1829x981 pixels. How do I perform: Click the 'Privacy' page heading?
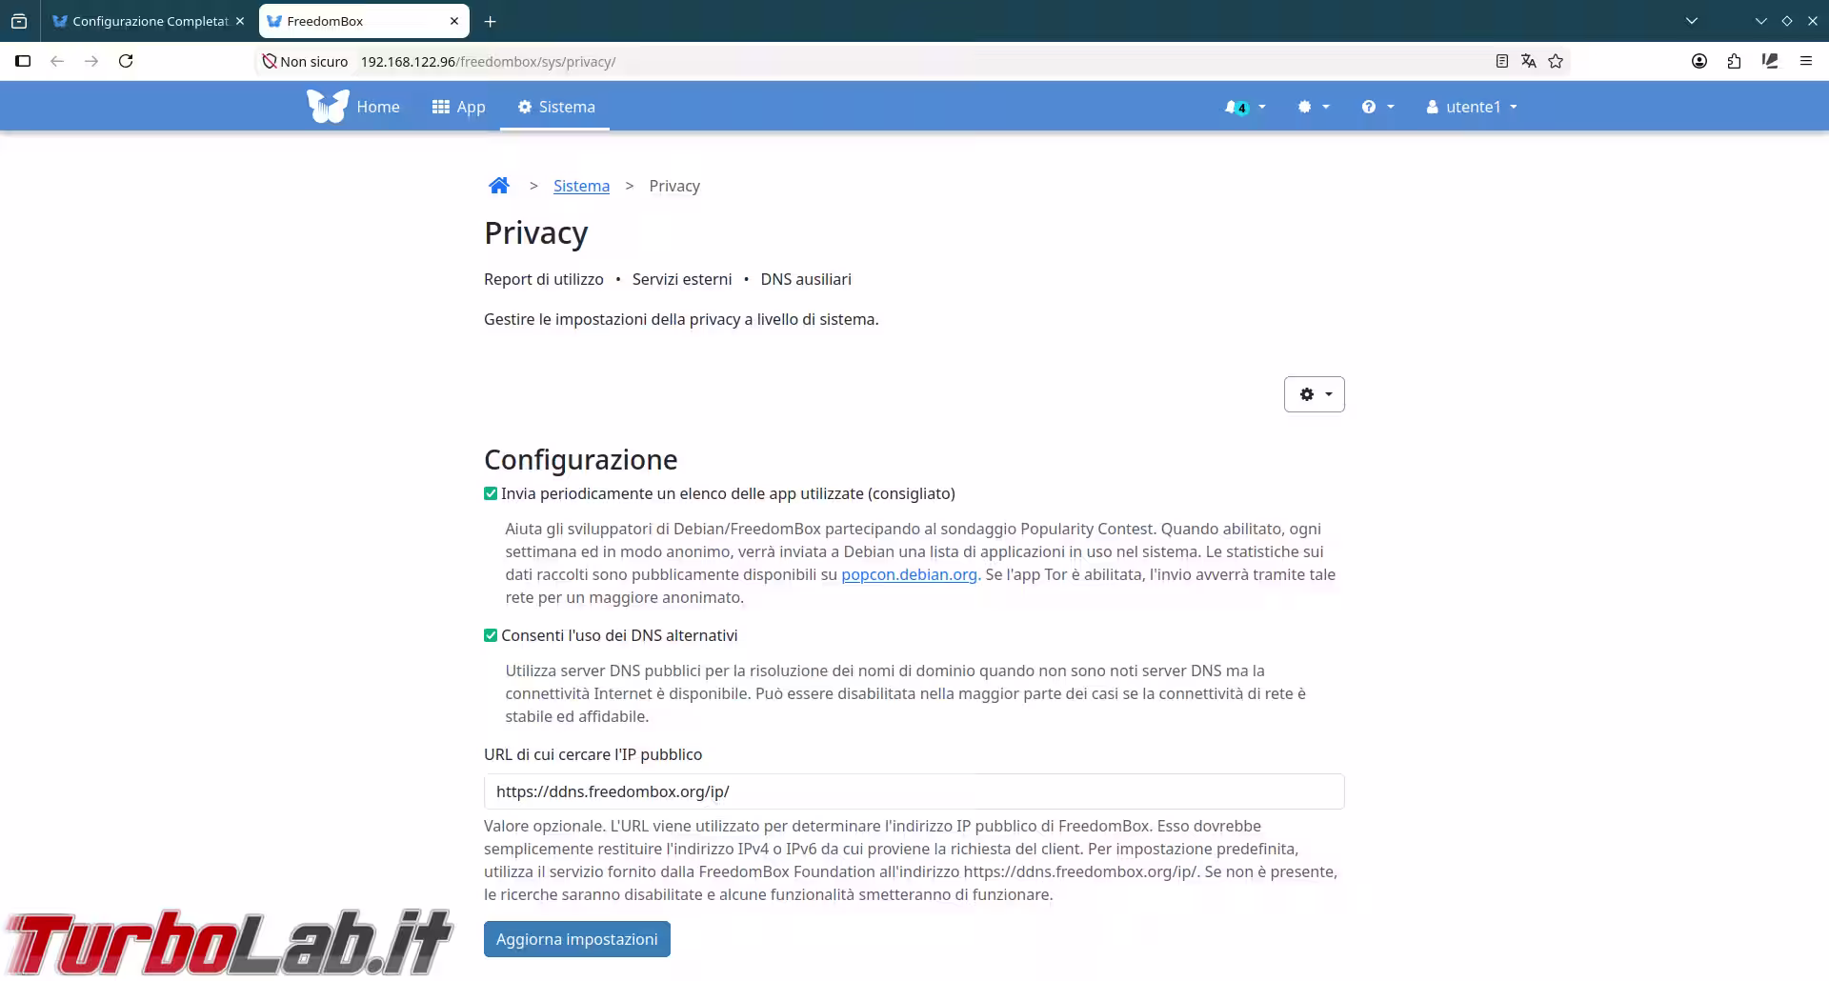536,233
